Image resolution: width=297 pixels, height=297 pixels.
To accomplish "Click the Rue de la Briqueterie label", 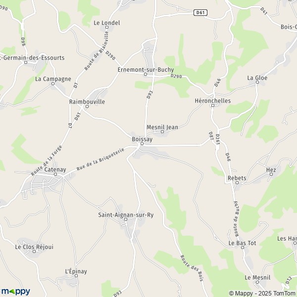I will pyautogui.click(x=100, y=159).
